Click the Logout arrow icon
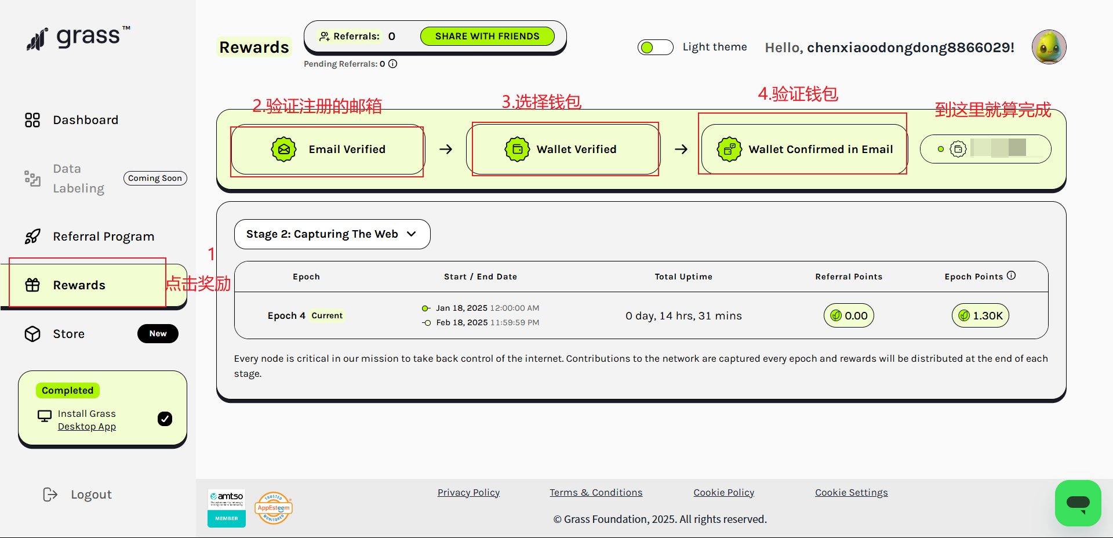This screenshot has height=538, width=1113. pyautogui.click(x=50, y=495)
